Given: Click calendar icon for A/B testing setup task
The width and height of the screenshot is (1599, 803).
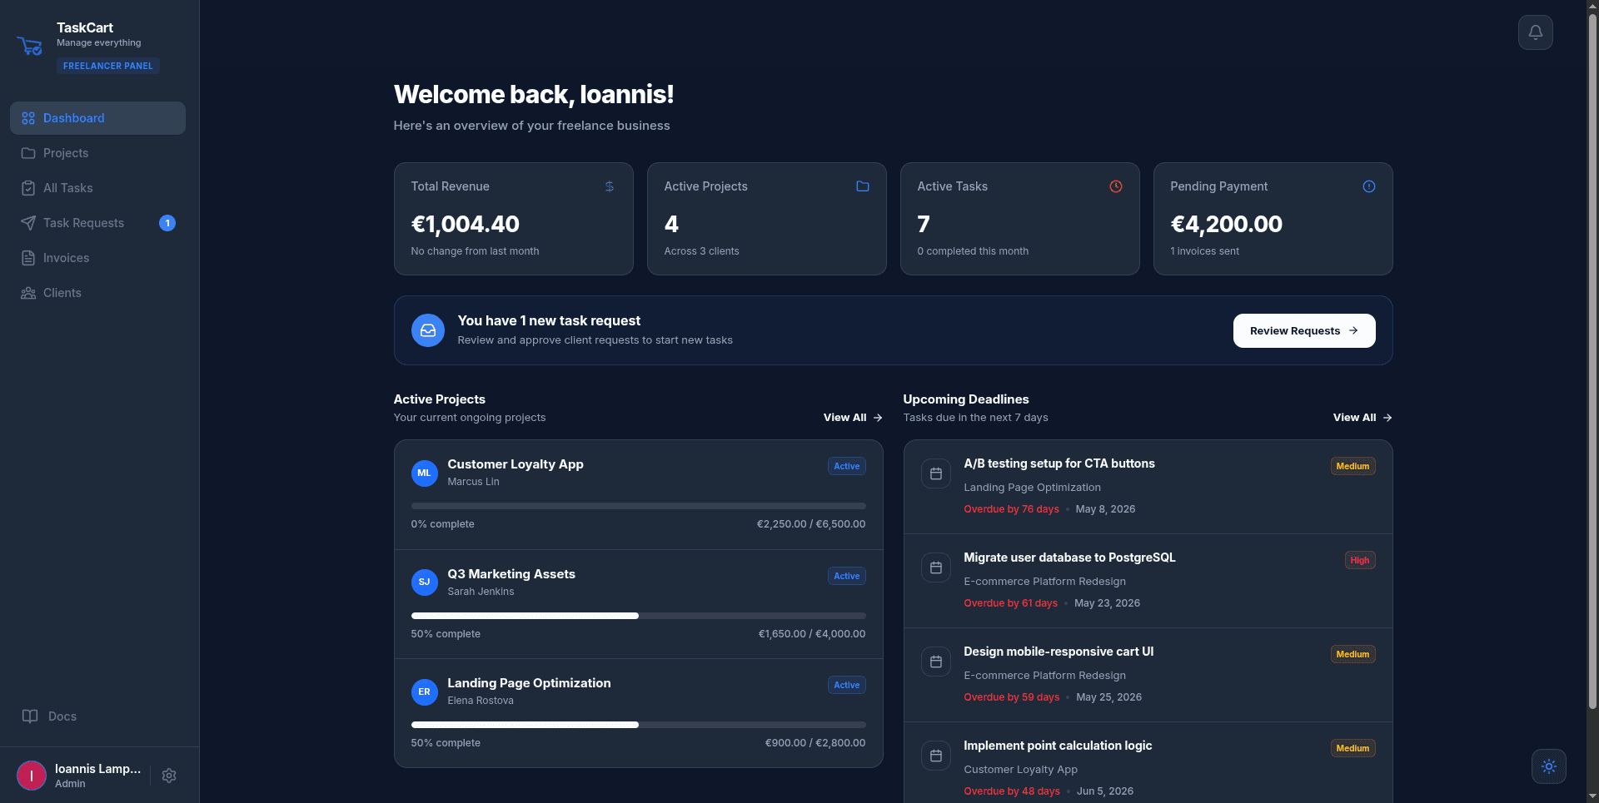Looking at the screenshot, I should click(936, 473).
